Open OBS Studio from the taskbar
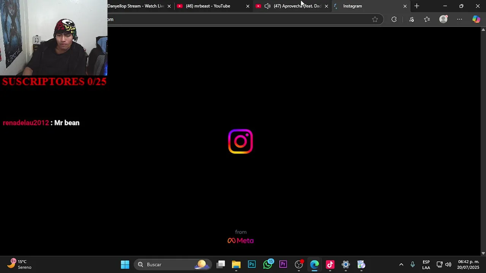Viewport: 486px width, 273px height. tap(299, 264)
